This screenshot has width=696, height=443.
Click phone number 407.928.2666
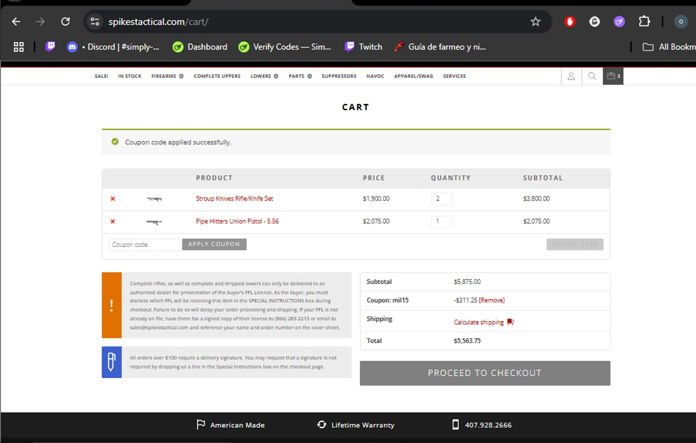488,425
